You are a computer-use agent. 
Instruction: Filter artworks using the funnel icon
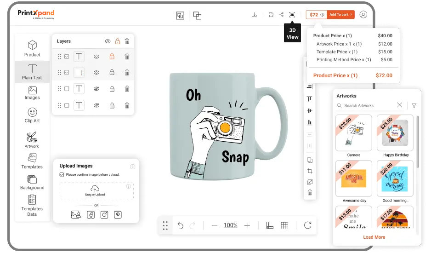click(414, 105)
